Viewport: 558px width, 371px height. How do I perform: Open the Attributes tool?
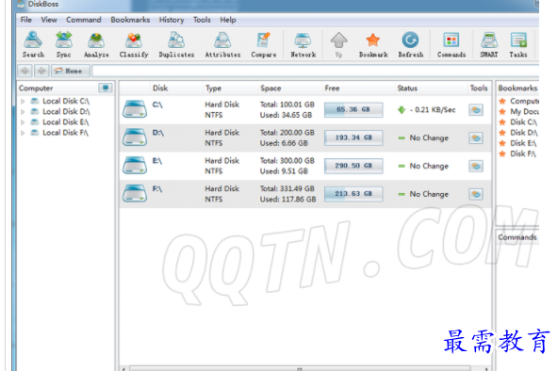click(222, 44)
